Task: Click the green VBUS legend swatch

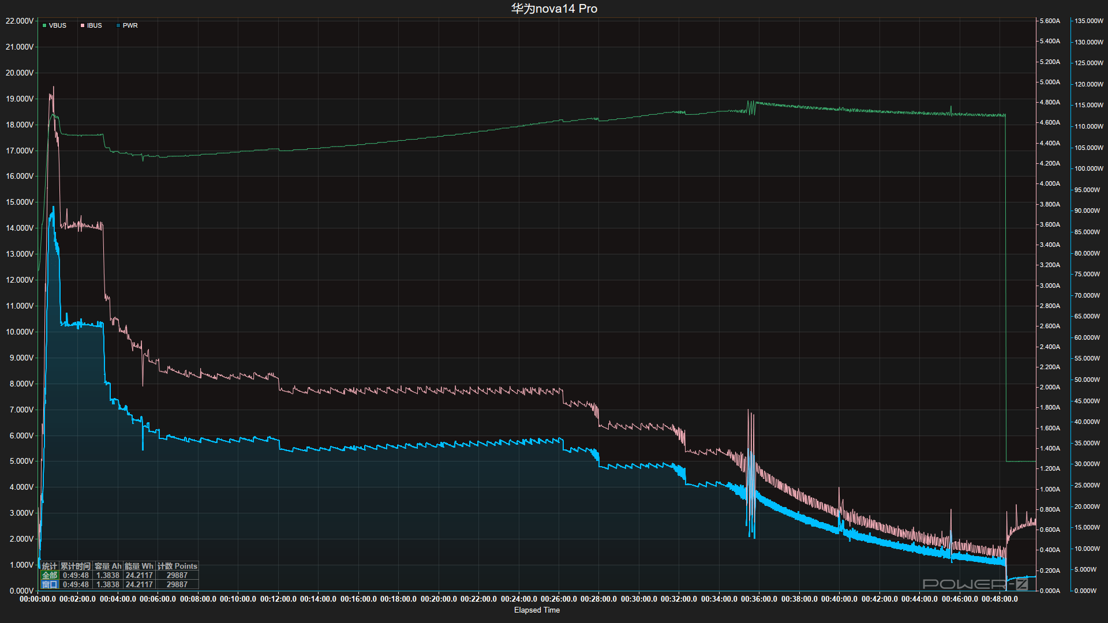Action: [44, 25]
